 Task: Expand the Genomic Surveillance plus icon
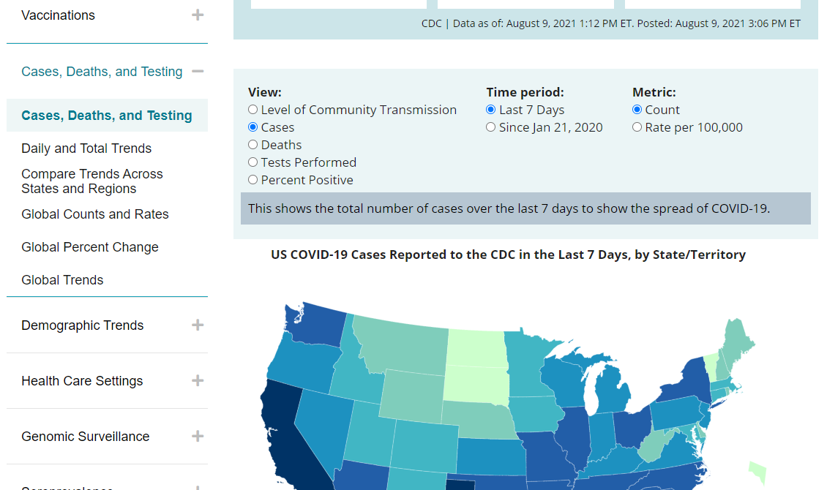198,437
